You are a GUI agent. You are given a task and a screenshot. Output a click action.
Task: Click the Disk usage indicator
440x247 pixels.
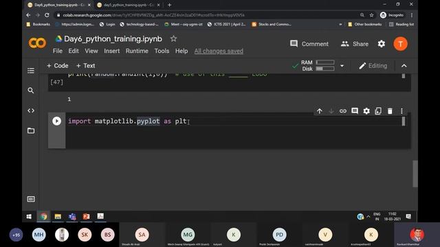point(318,69)
